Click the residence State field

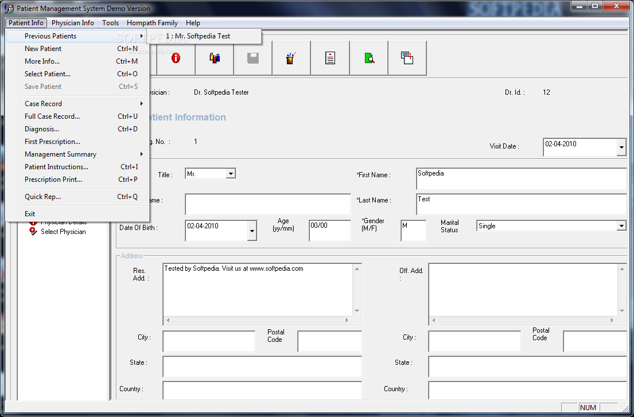pyautogui.click(x=262, y=367)
